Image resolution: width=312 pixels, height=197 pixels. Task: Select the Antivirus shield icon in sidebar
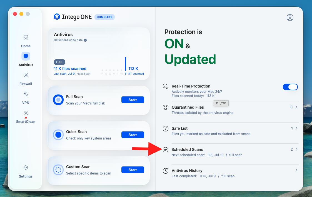point(26,56)
